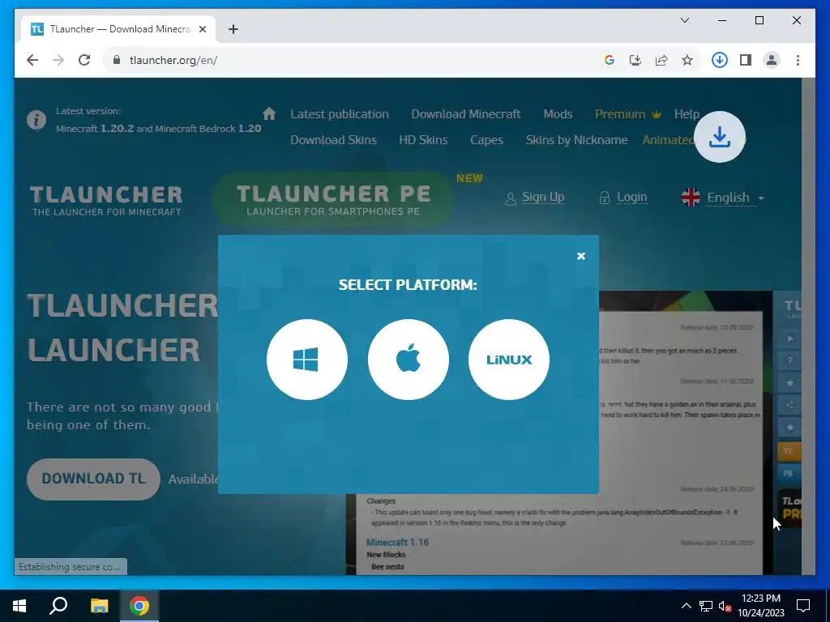This screenshot has height=622, width=830.
Task: Click the TLauncher logo
Action: tap(106, 200)
